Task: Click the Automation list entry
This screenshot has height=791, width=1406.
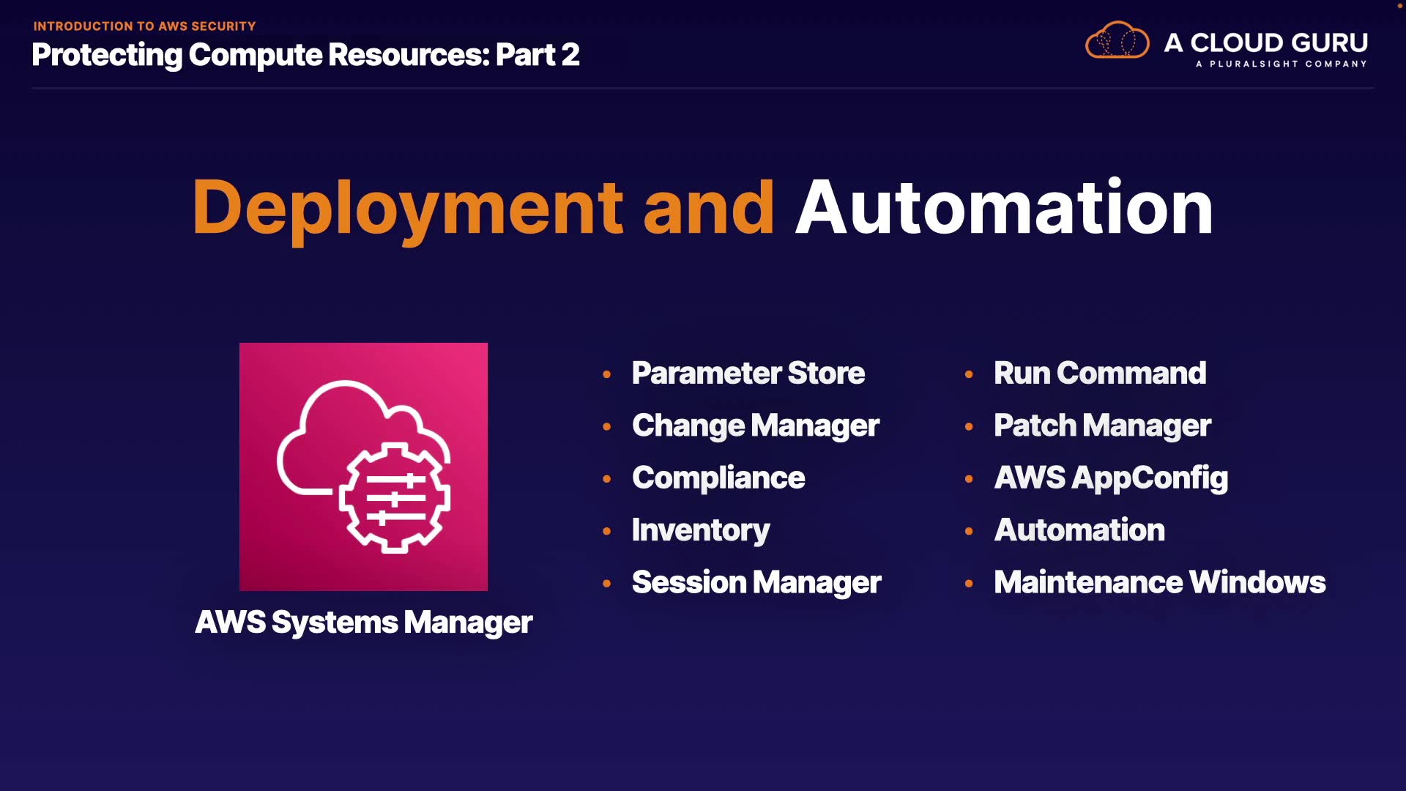Action: click(1079, 530)
